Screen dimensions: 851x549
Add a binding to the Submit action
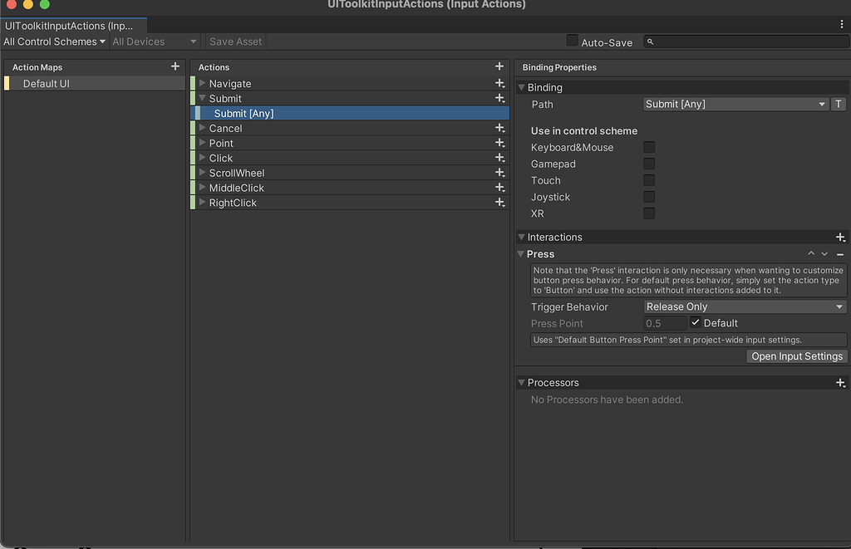click(499, 98)
